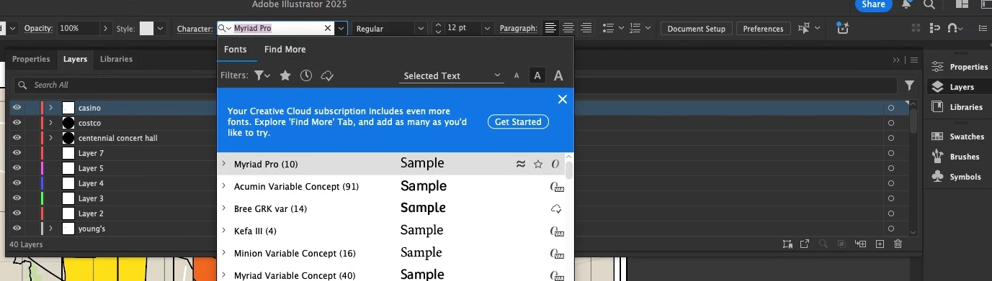Show recently added fonts clock filter
Viewport: 992px width, 281px height.
306,75
